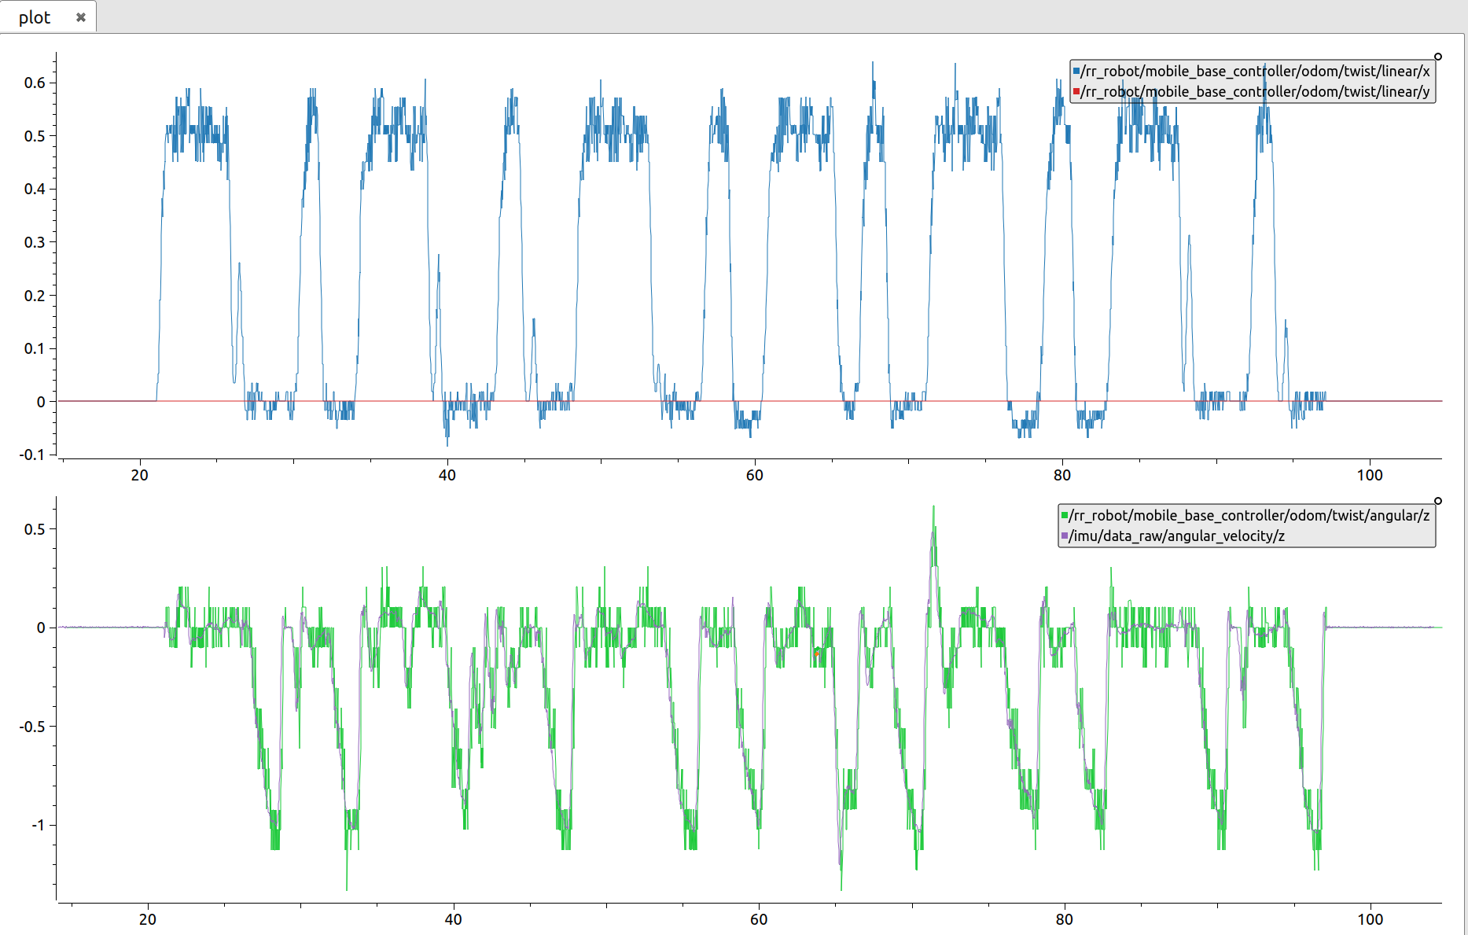Screen dimensions: 1468x935
Task: Click the orange marker on angular plot near 64
Action: point(817,653)
